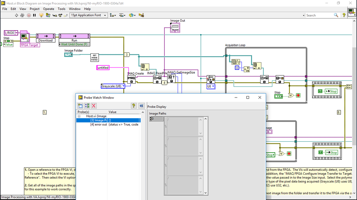Click the untitled string constant
The height and width of the screenshot is (200, 357).
click(103, 68)
